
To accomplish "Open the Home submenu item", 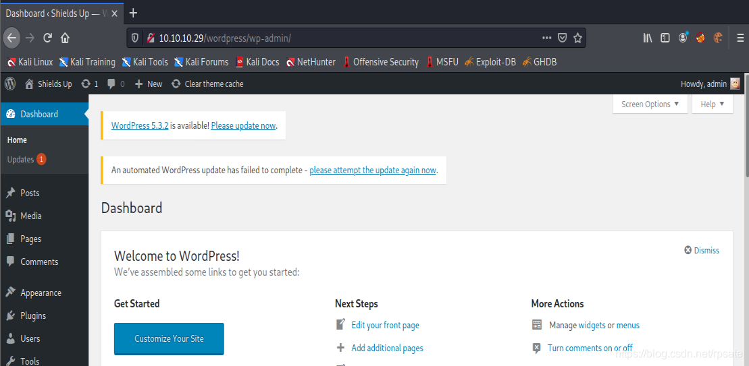I will point(17,140).
